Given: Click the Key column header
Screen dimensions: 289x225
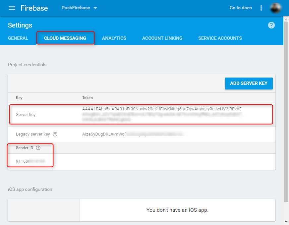Looking at the screenshot, I should click(x=19, y=98).
